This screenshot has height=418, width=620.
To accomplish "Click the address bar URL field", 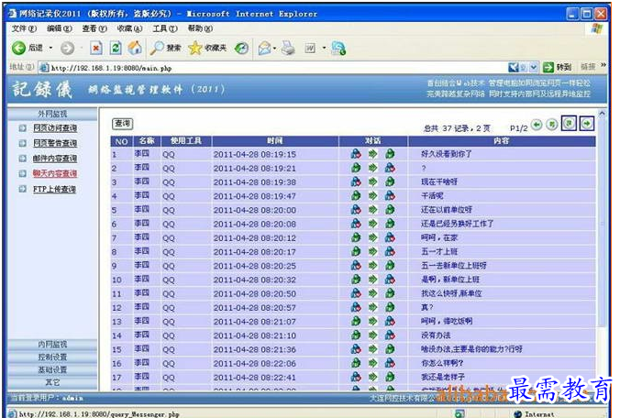I will tap(275, 67).
